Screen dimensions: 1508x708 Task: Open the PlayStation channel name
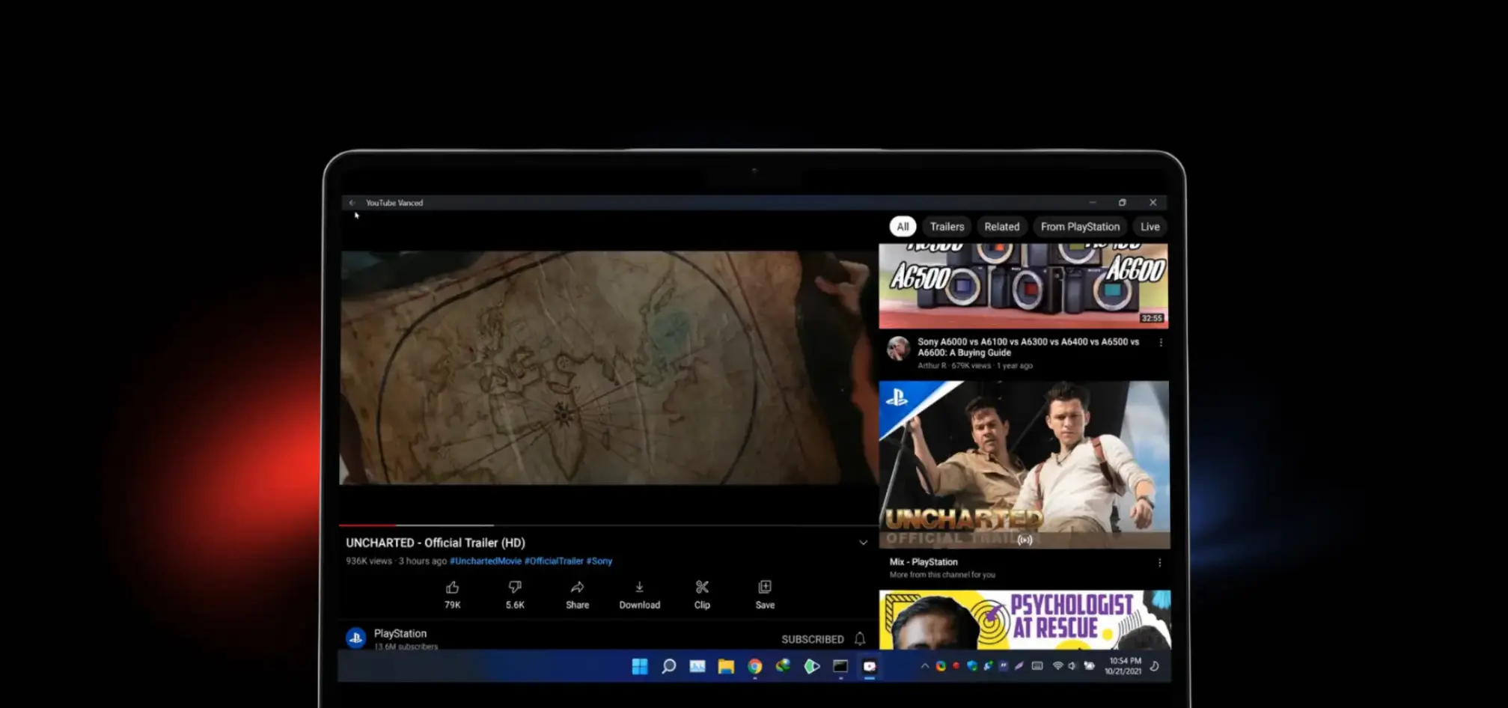(x=400, y=634)
